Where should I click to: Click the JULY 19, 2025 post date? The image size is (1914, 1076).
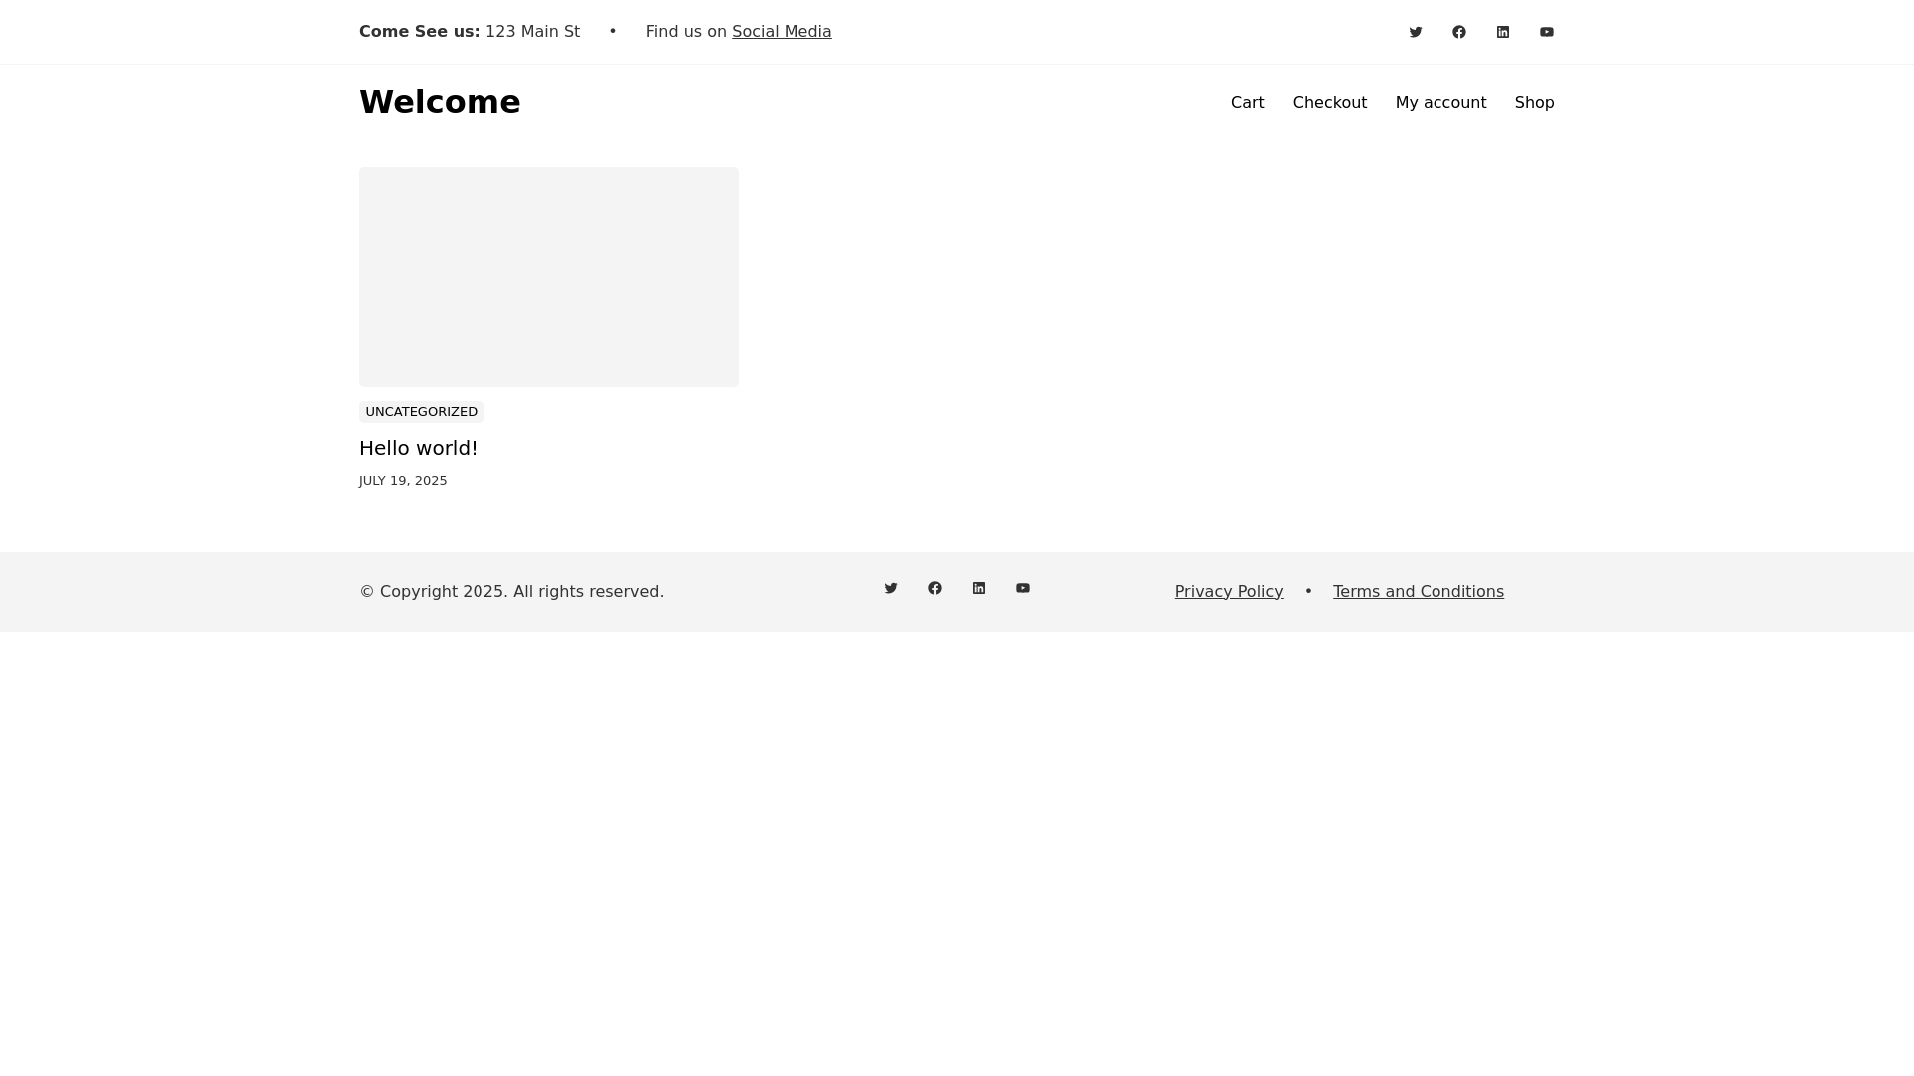pos(403,481)
